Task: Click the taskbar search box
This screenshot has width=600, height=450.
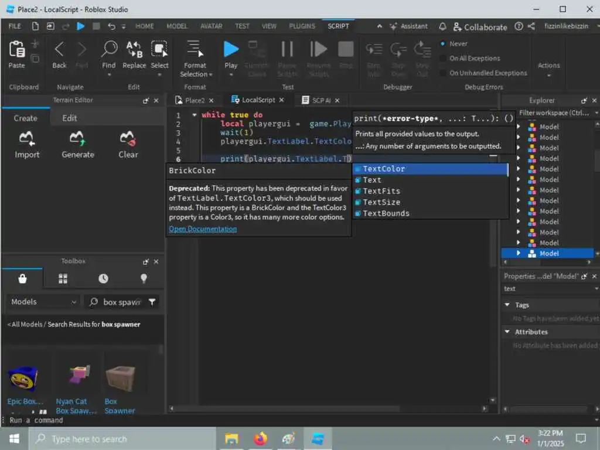Action: 122,438
